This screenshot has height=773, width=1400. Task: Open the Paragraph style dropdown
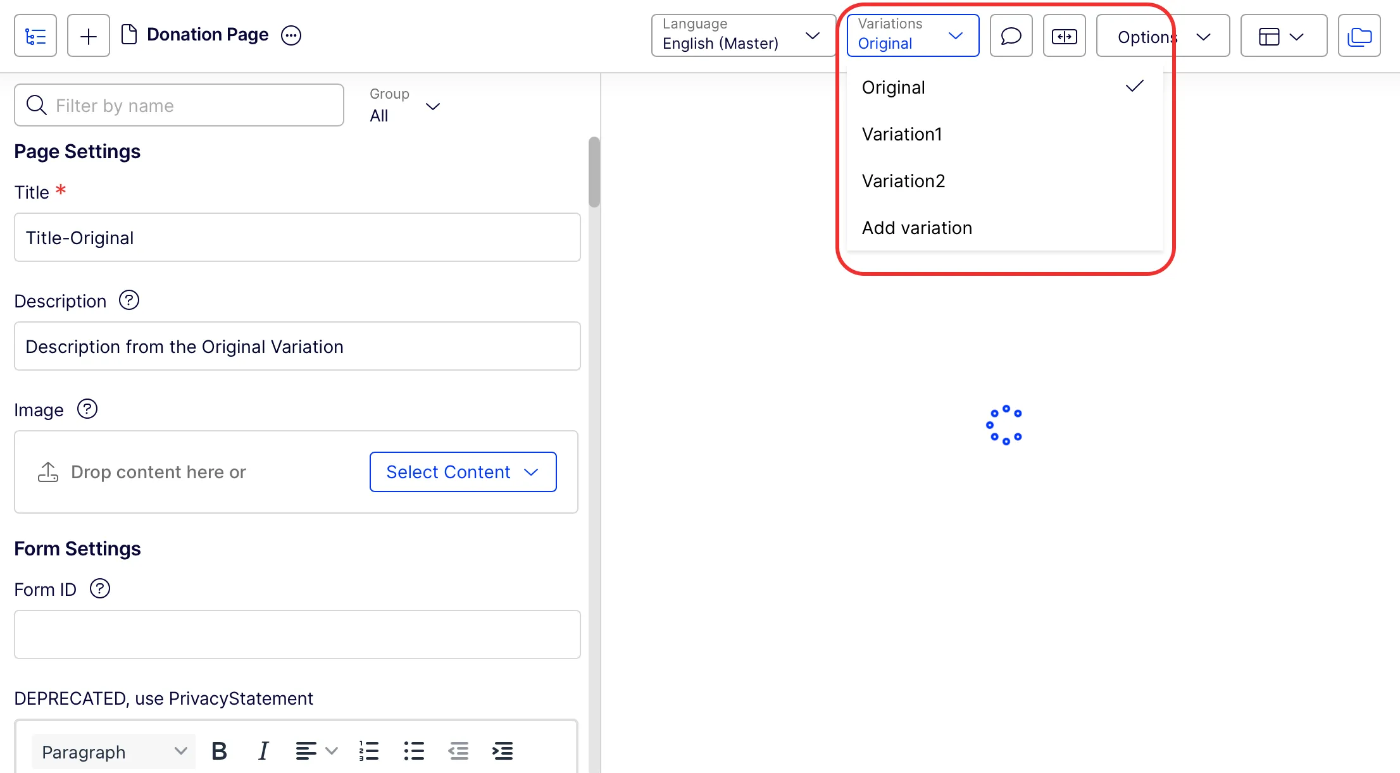(x=114, y=751)
